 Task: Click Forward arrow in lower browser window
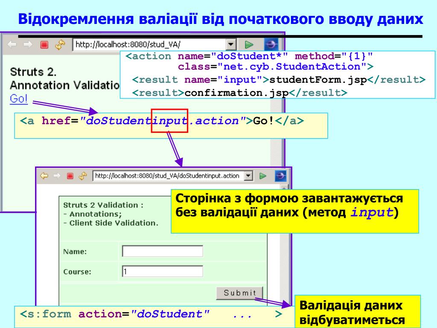[x=57, y=176]
